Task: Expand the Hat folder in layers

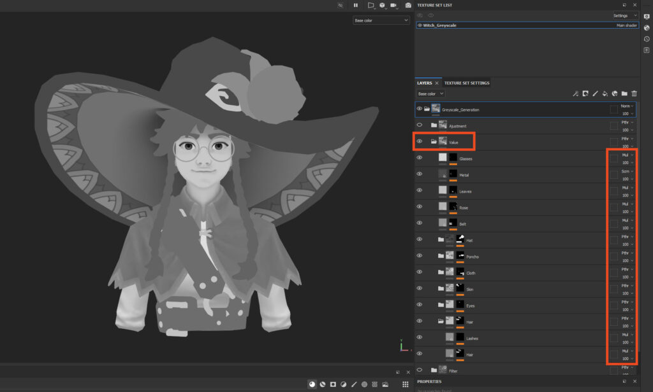Action: pos(441,240)
